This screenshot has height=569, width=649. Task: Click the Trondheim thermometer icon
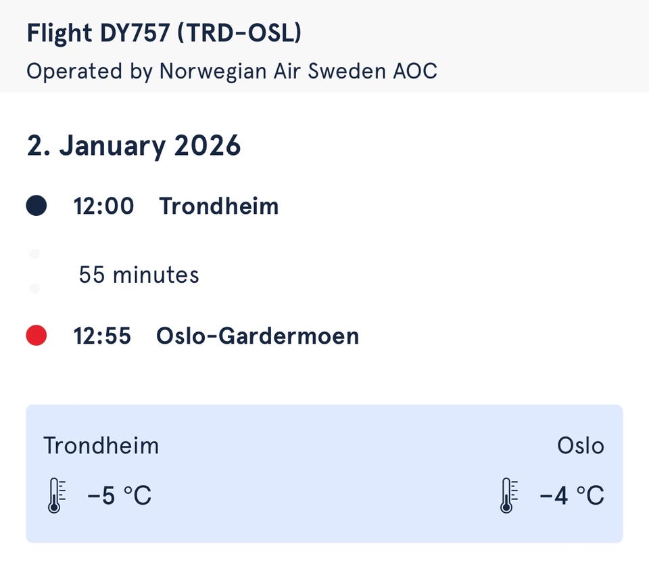tap(55, 496)
